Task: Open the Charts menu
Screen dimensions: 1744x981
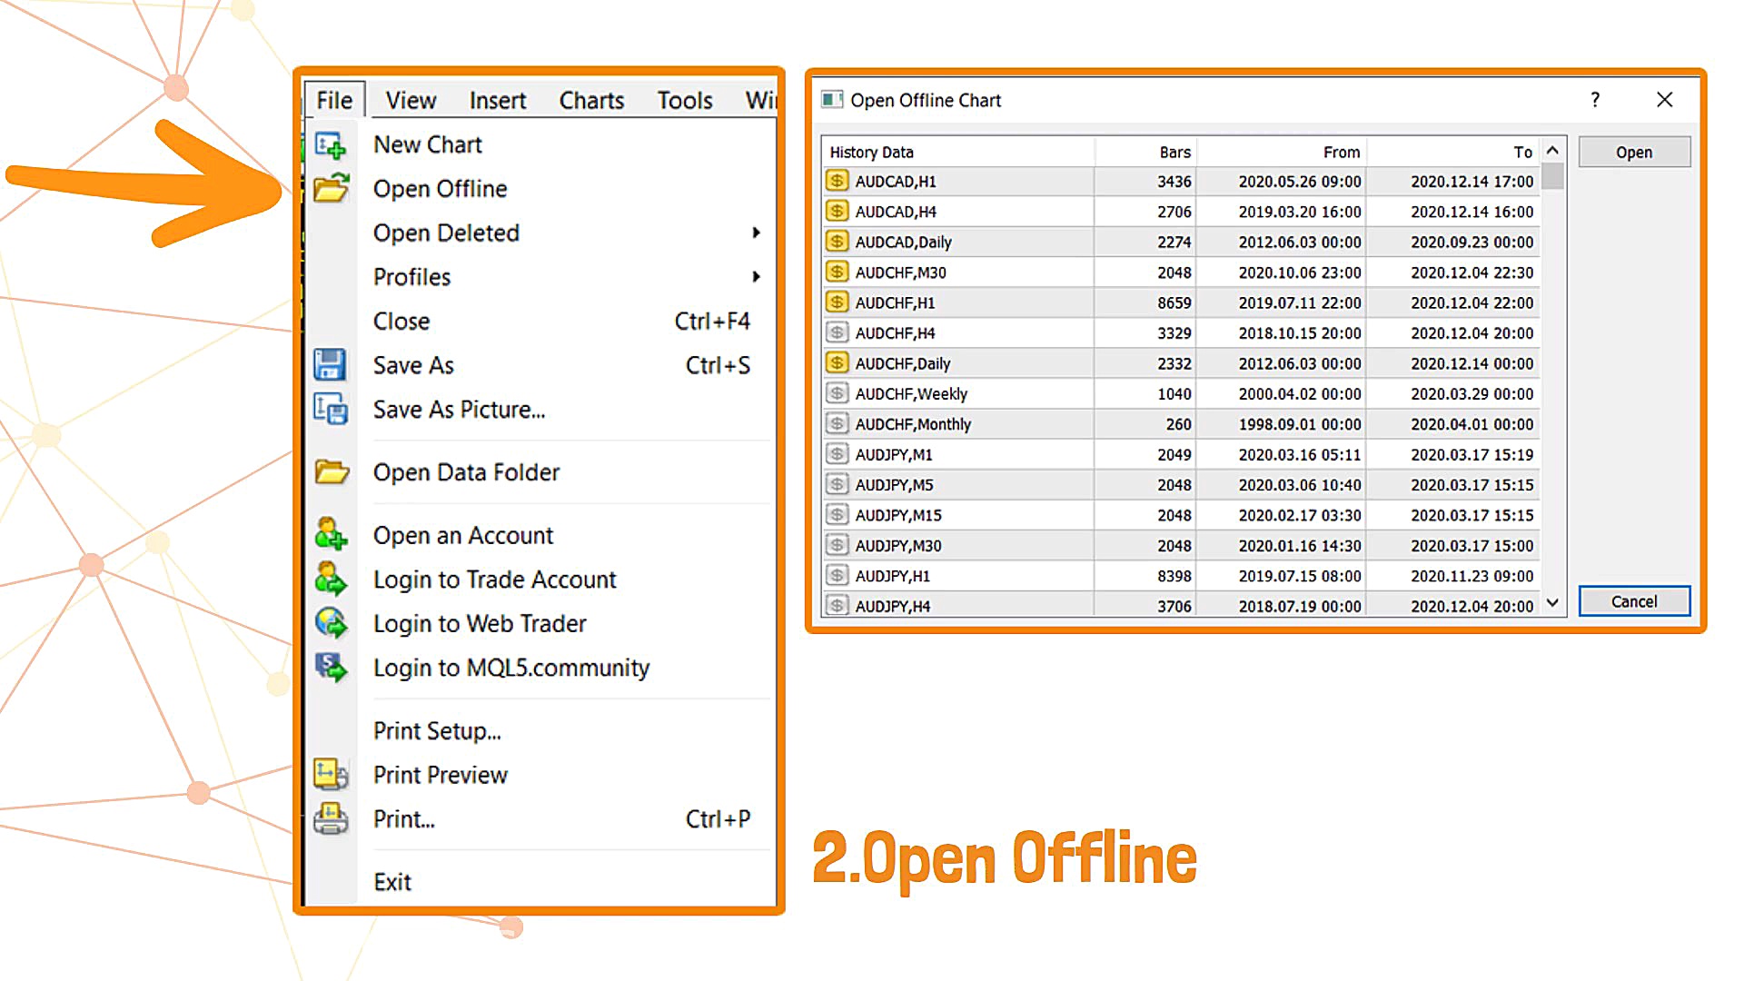Action: (x=591, y=101)
